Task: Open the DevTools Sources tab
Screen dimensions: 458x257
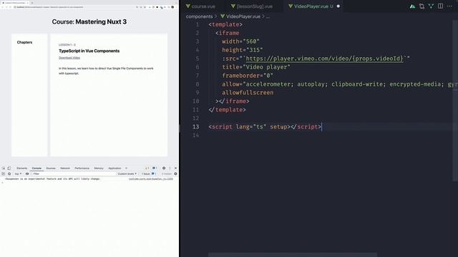Action: click(51, 168)
